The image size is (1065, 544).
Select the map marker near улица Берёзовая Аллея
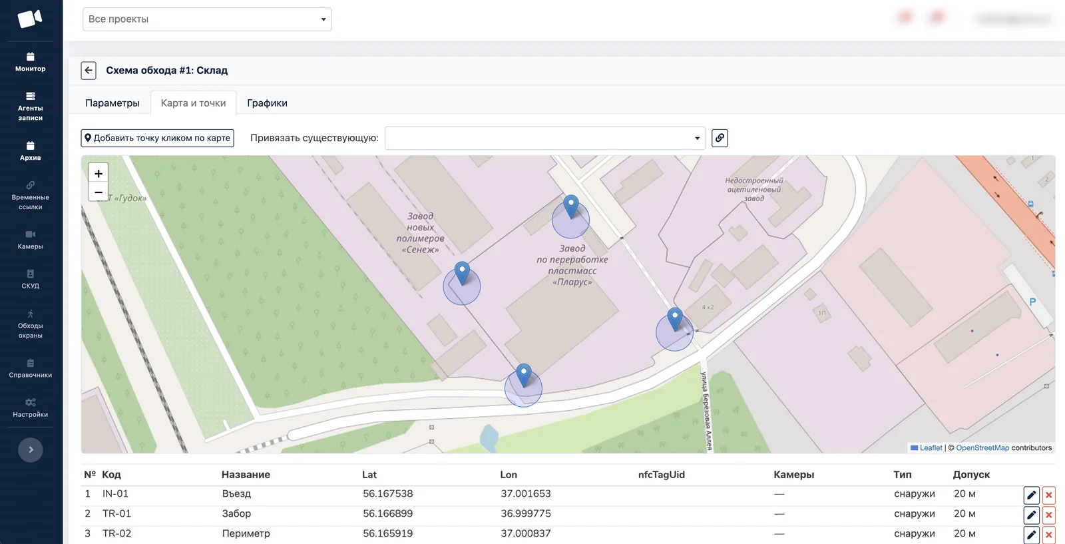coord(675,319)
